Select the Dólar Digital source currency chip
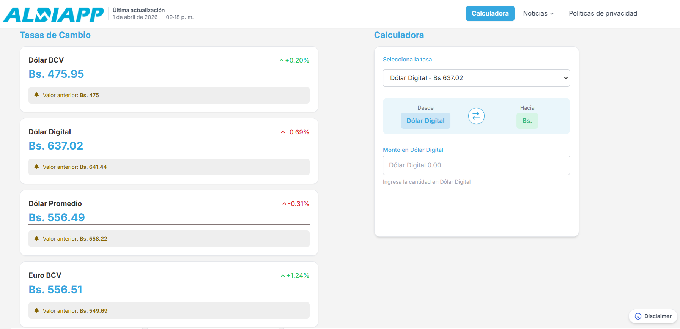Image resolution: width=680 pixels, height=329 pixels. [425, 121]
